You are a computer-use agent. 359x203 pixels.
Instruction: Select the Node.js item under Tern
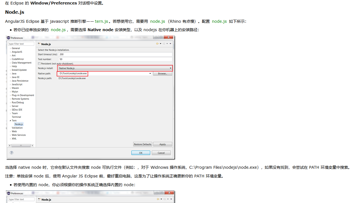point(19,124)
